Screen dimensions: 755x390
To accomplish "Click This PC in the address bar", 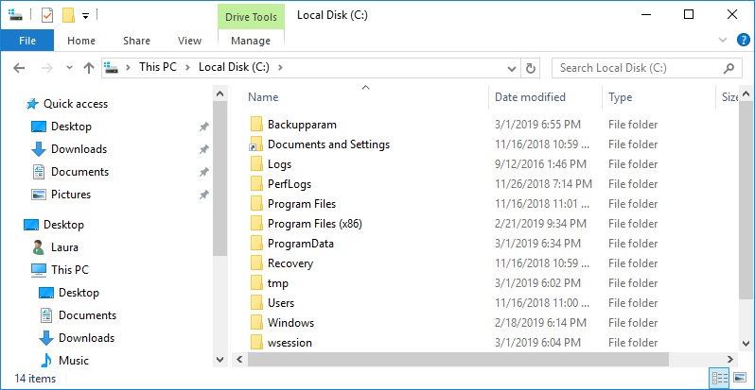I will click(158, 67).
